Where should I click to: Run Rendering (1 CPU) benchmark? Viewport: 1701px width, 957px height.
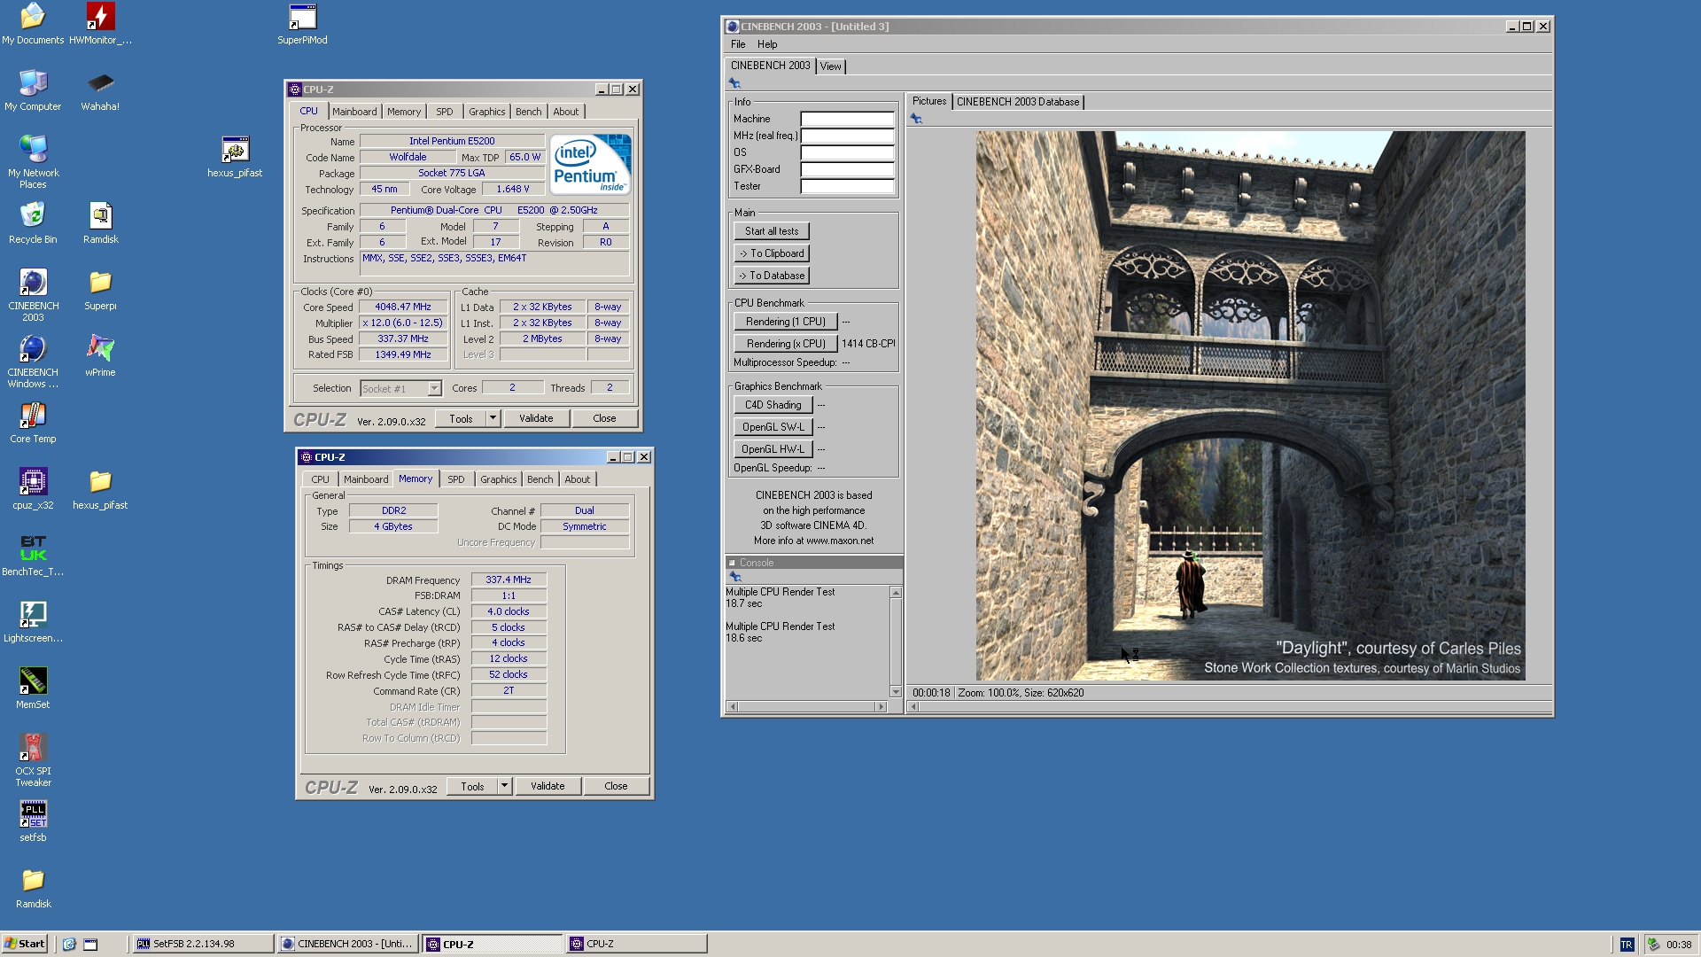tap(785, 322)
